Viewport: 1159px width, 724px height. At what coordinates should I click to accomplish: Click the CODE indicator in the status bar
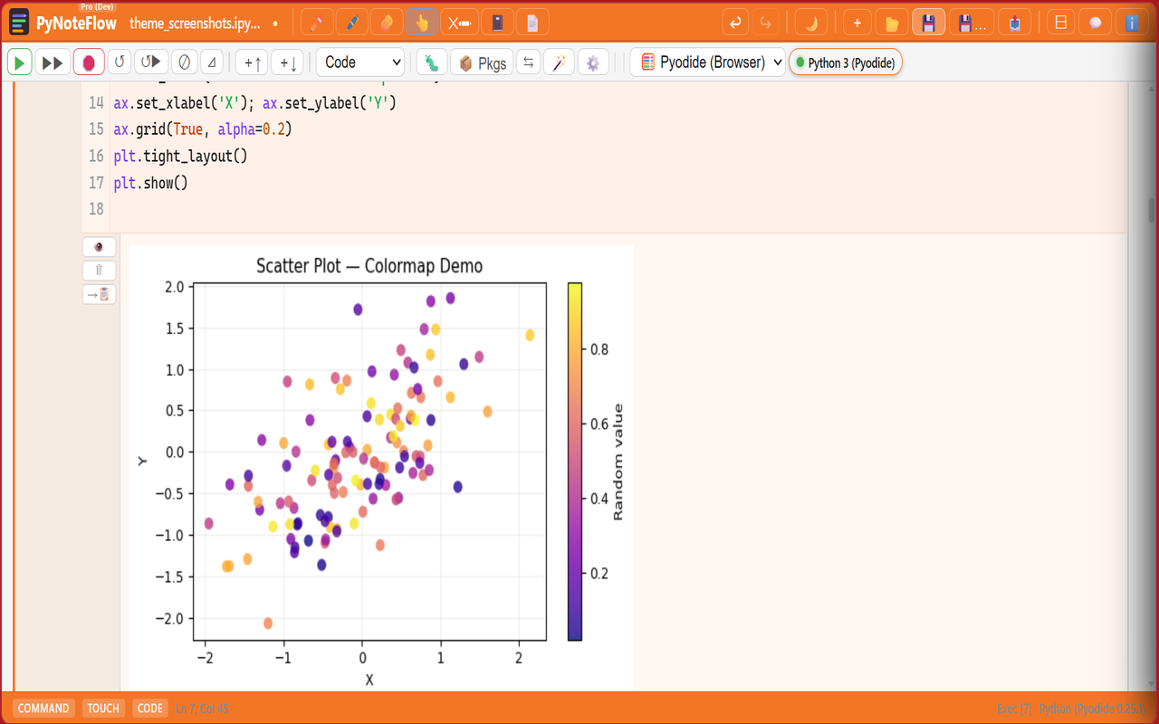click(x=150, y=709)
